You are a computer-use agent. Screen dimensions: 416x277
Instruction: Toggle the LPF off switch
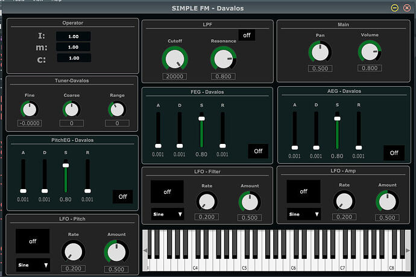247,36
